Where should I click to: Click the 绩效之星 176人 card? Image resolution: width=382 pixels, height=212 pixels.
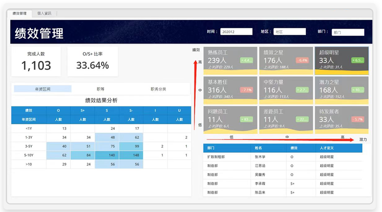pos(286,61)
